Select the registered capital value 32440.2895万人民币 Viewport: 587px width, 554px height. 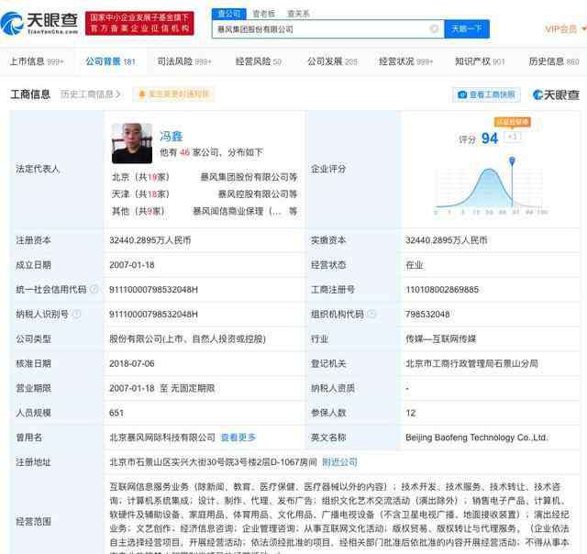coord(150,240)
